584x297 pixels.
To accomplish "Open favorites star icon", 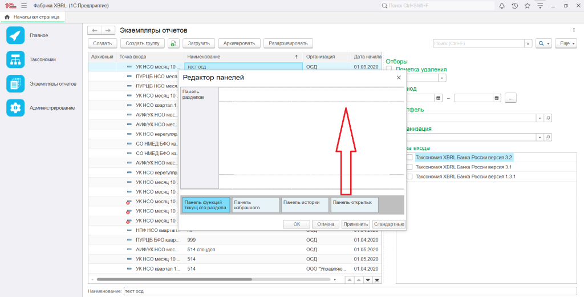I will (x=527, y=6).
